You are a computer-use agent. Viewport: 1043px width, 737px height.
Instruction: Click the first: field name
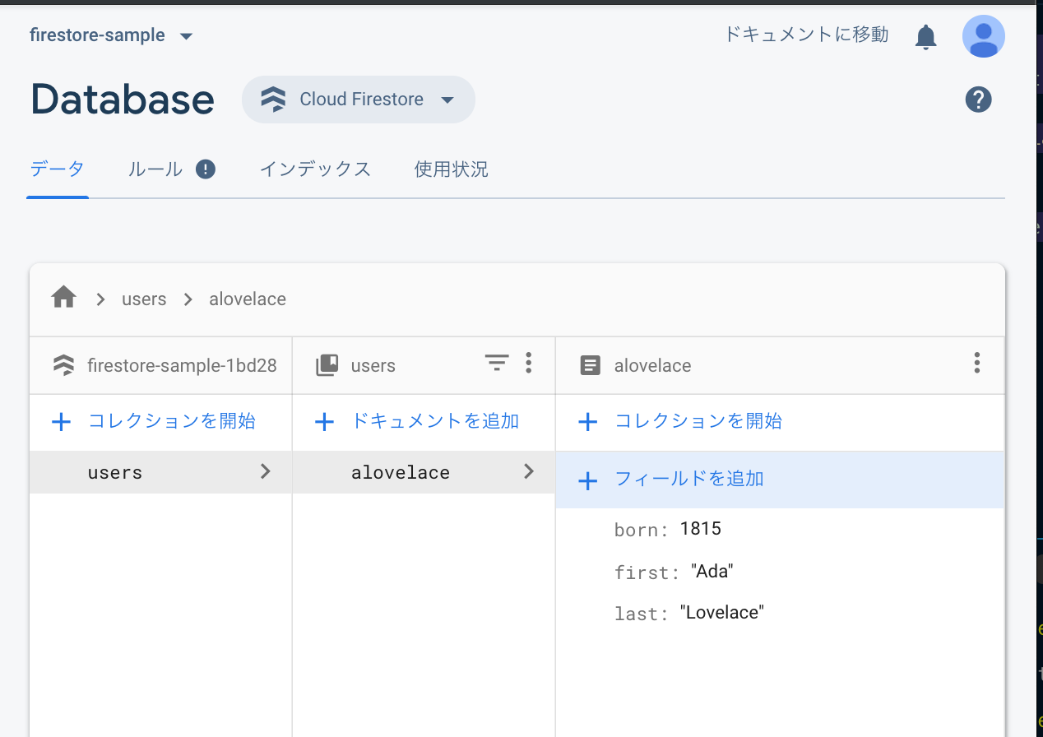pos(647,572)
